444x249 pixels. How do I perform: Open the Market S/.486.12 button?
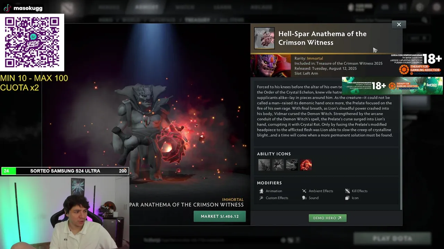coord(220,216)
